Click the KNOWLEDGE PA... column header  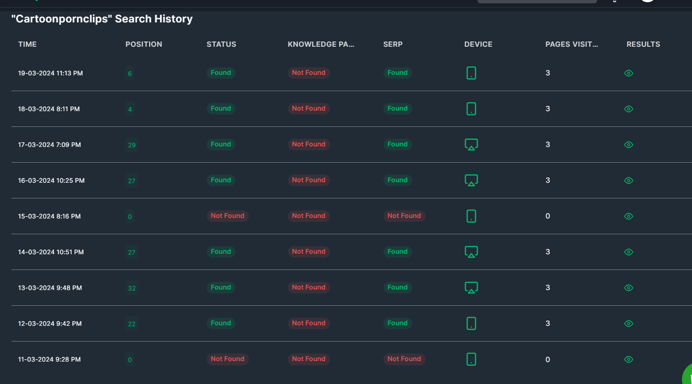(x=321, y=44)
